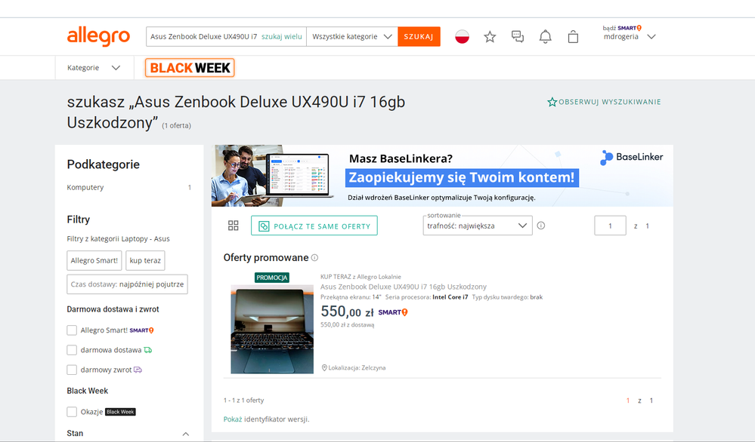Screen dimensions: 755x442
Task: Check the darmowa dostawa filter
Action: (x=72, y=350)
